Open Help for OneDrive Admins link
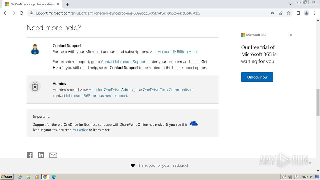This screenshot has width=320, height=180. click(111, 89)
